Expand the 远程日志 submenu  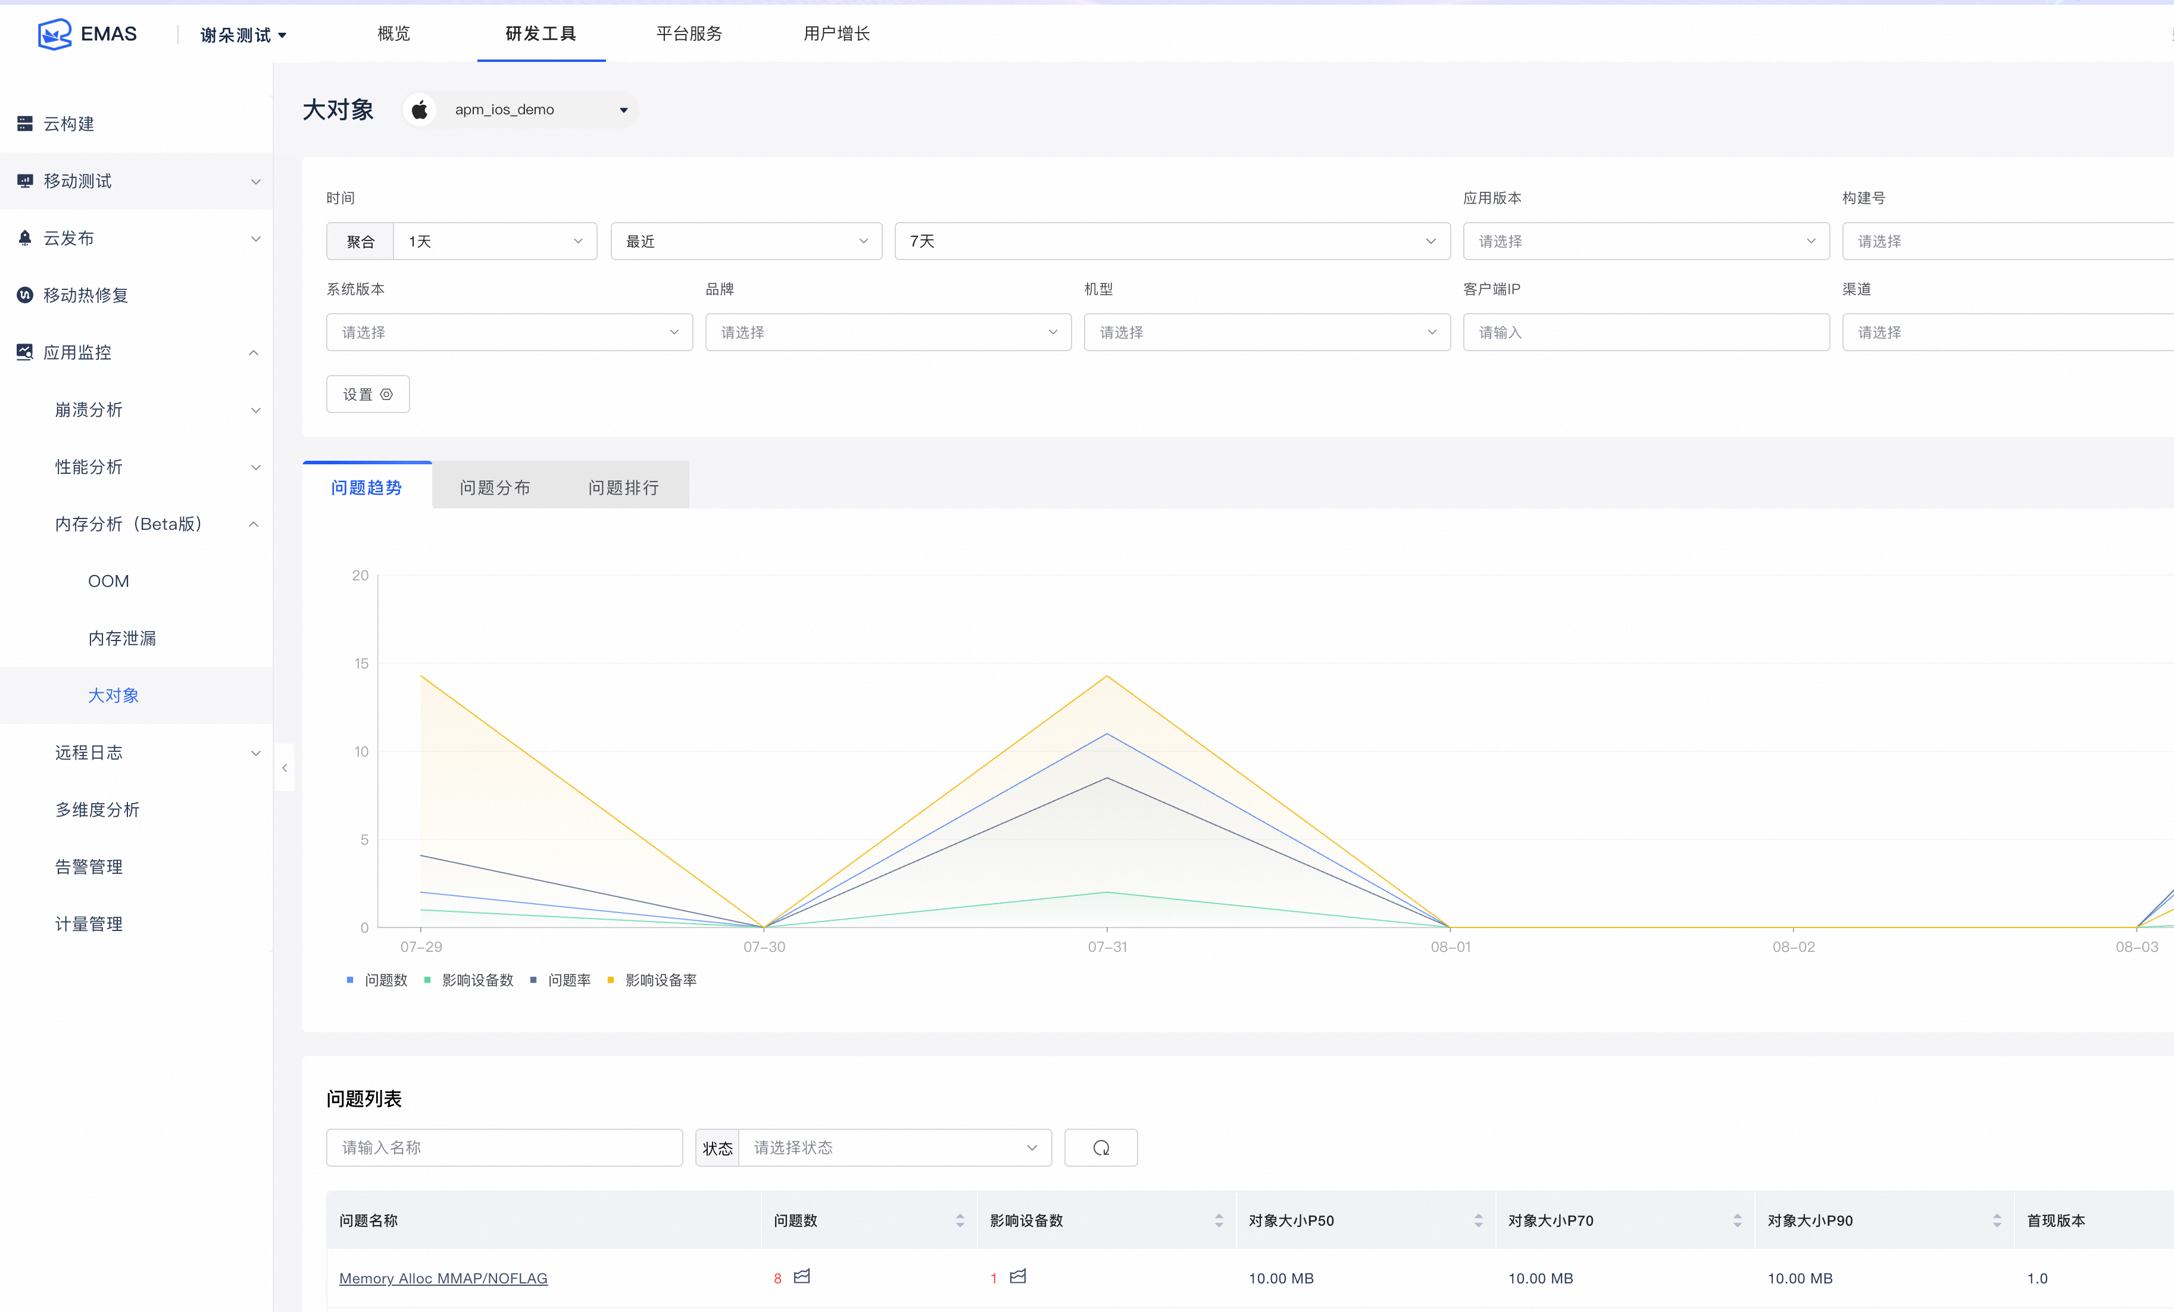point(256,752)
